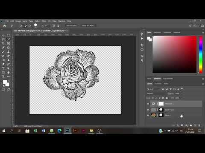Select the Eyedropper tool

click(3, 48)
